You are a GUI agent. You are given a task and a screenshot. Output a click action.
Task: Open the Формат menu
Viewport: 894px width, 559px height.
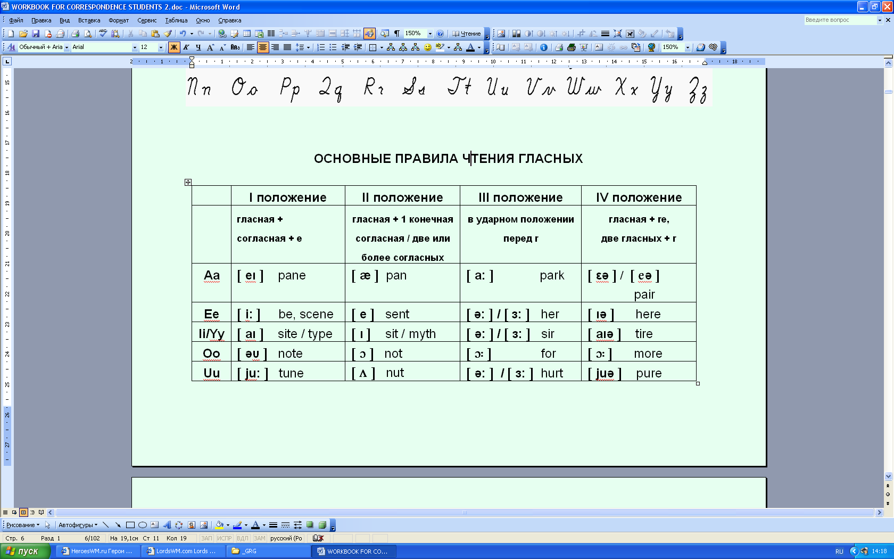(118, 20)
